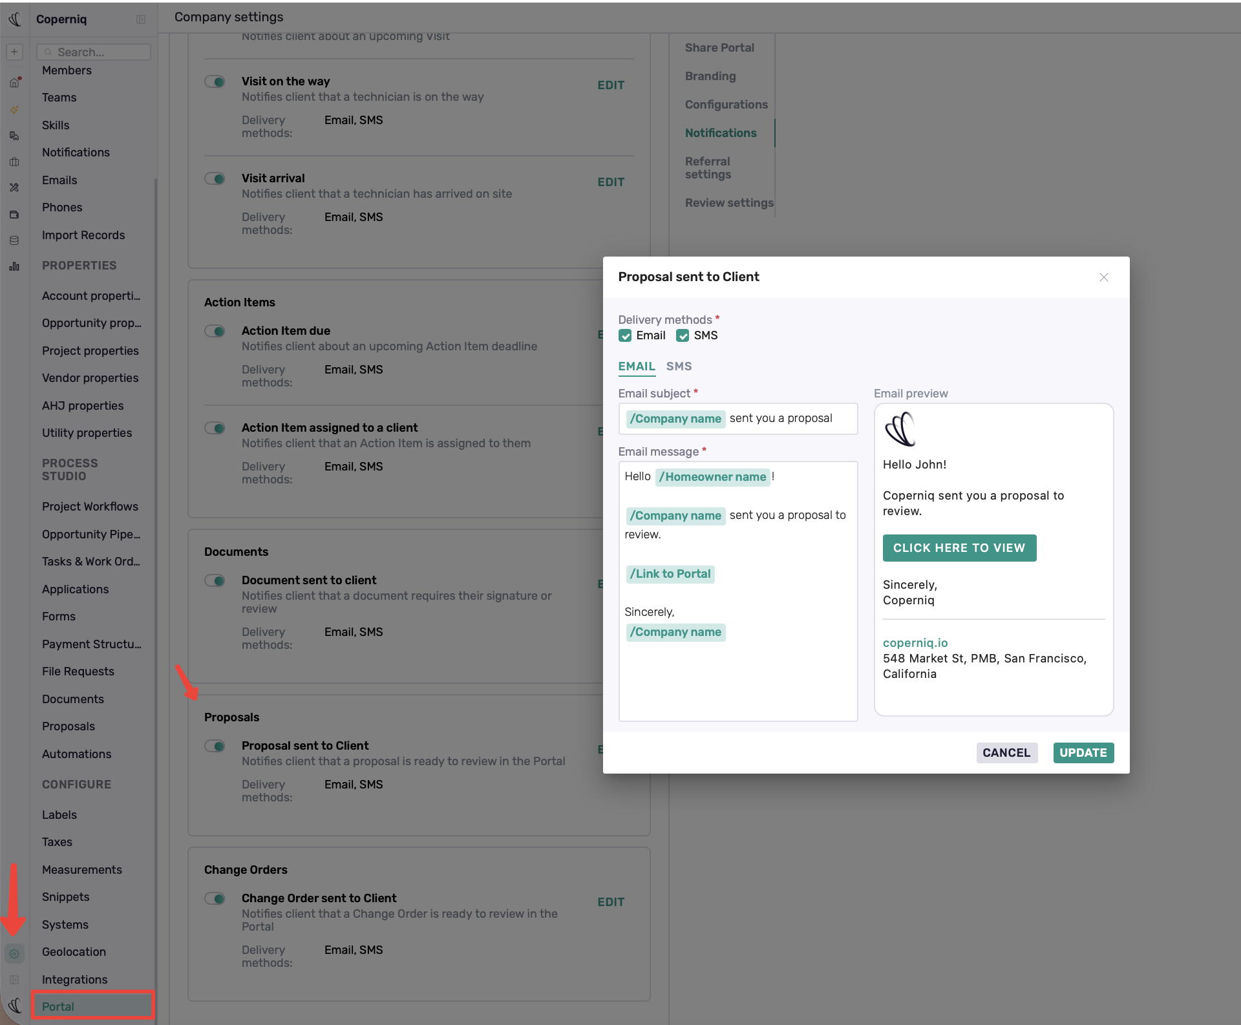This screenshot has width=1241, height=1025.
Task: Click the Coperniq logo at top-left corner
Action: 14,19
